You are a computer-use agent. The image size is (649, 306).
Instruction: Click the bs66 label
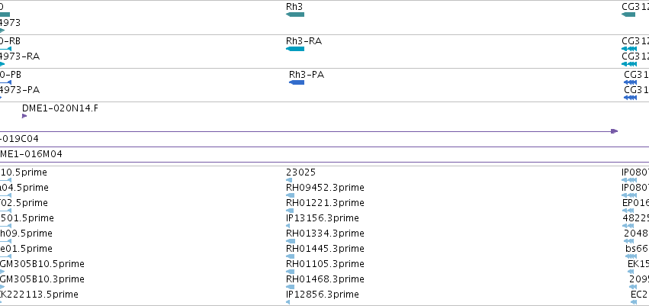[637, 249]
